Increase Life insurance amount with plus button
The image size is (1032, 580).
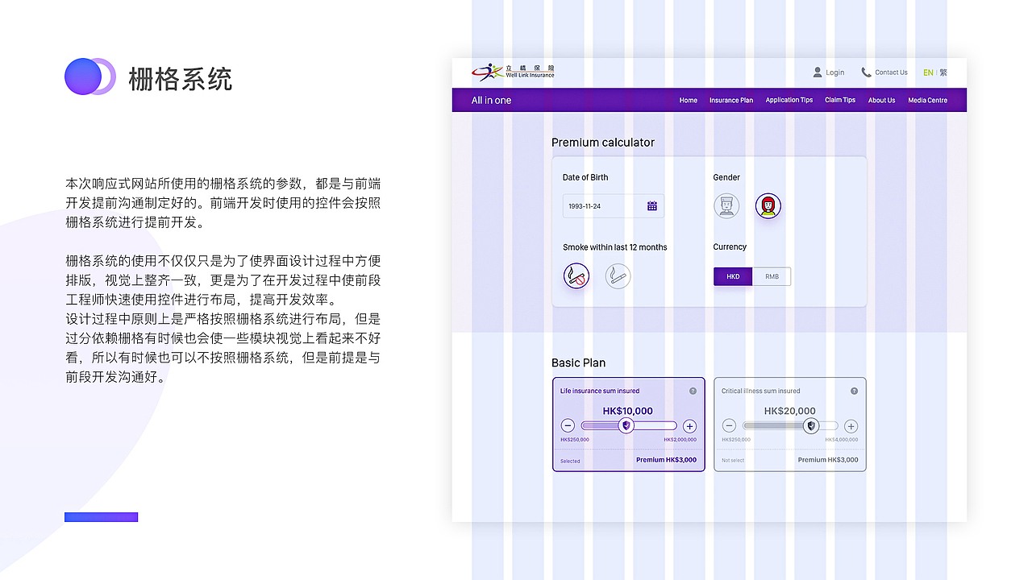click(689, 426)
